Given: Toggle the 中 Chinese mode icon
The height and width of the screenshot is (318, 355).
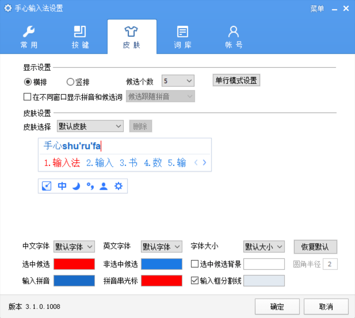Looking at the screenshot, I should tap(62, 186).
